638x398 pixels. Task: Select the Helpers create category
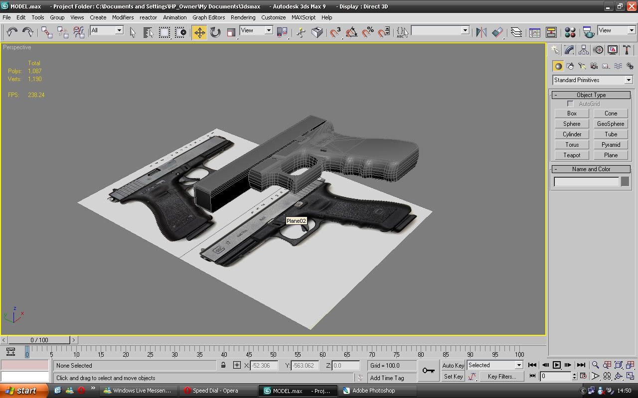click(606, 66)
